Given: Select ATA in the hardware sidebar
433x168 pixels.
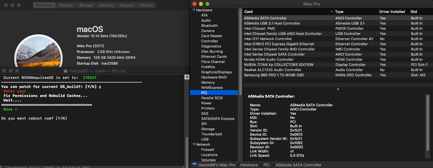Looking at the screenshot, I should (x=204, y=15).
